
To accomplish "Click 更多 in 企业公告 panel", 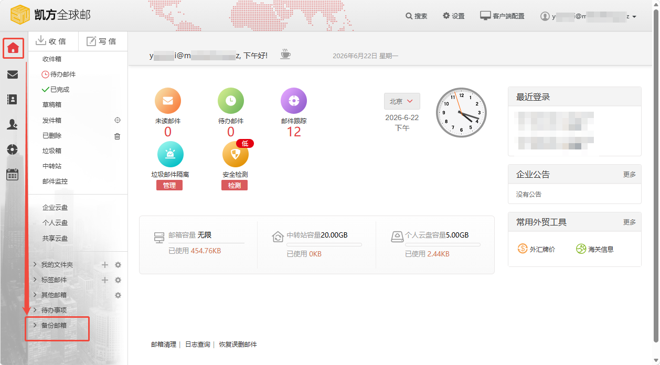I will coord(630,175).
